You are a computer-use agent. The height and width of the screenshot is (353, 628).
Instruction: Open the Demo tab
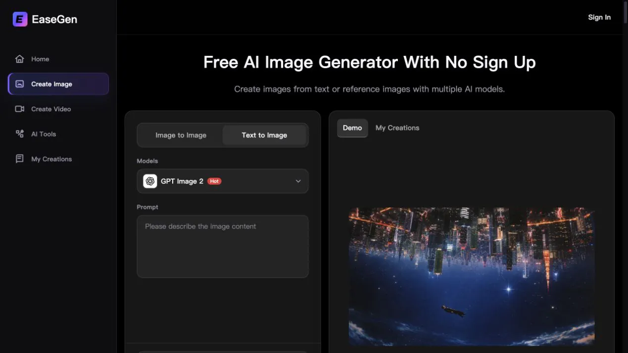[352, 128]
